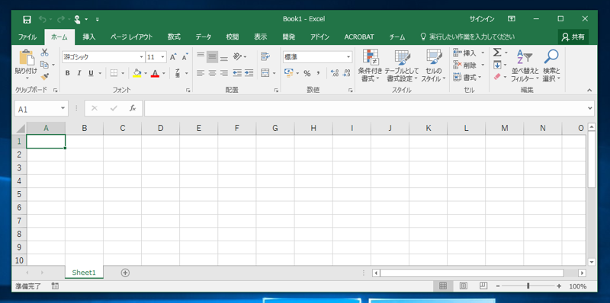Open the font size dropdown showing 11
The width and height of the screenshot is (610, 303).
[x=162, y=57]
